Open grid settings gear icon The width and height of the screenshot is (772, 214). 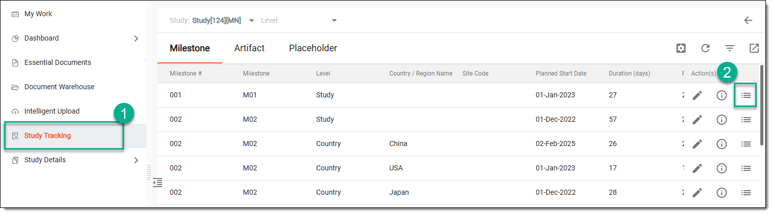click(681, 48)
